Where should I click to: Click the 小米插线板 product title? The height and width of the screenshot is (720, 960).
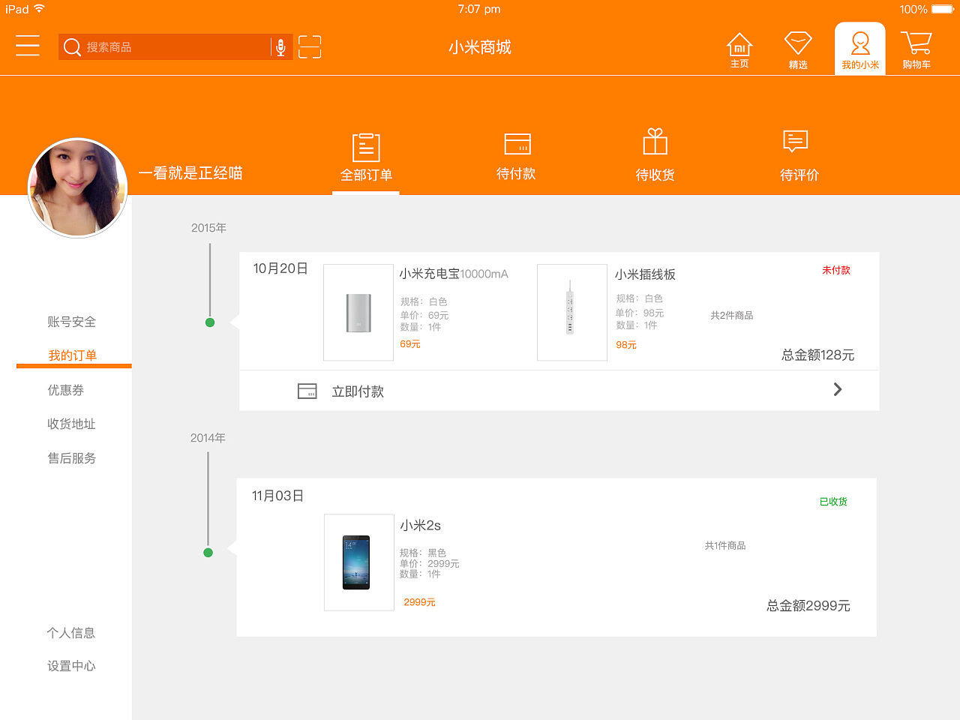645,274
